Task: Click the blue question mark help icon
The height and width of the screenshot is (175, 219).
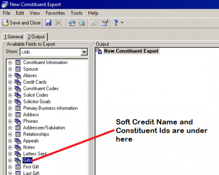Action: pyautogui.click(x=116, y=23)
